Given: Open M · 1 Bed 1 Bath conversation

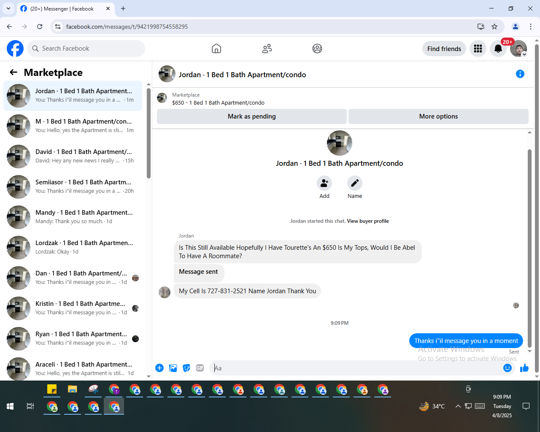Looking at the screenshot, I should pos(73,126).
